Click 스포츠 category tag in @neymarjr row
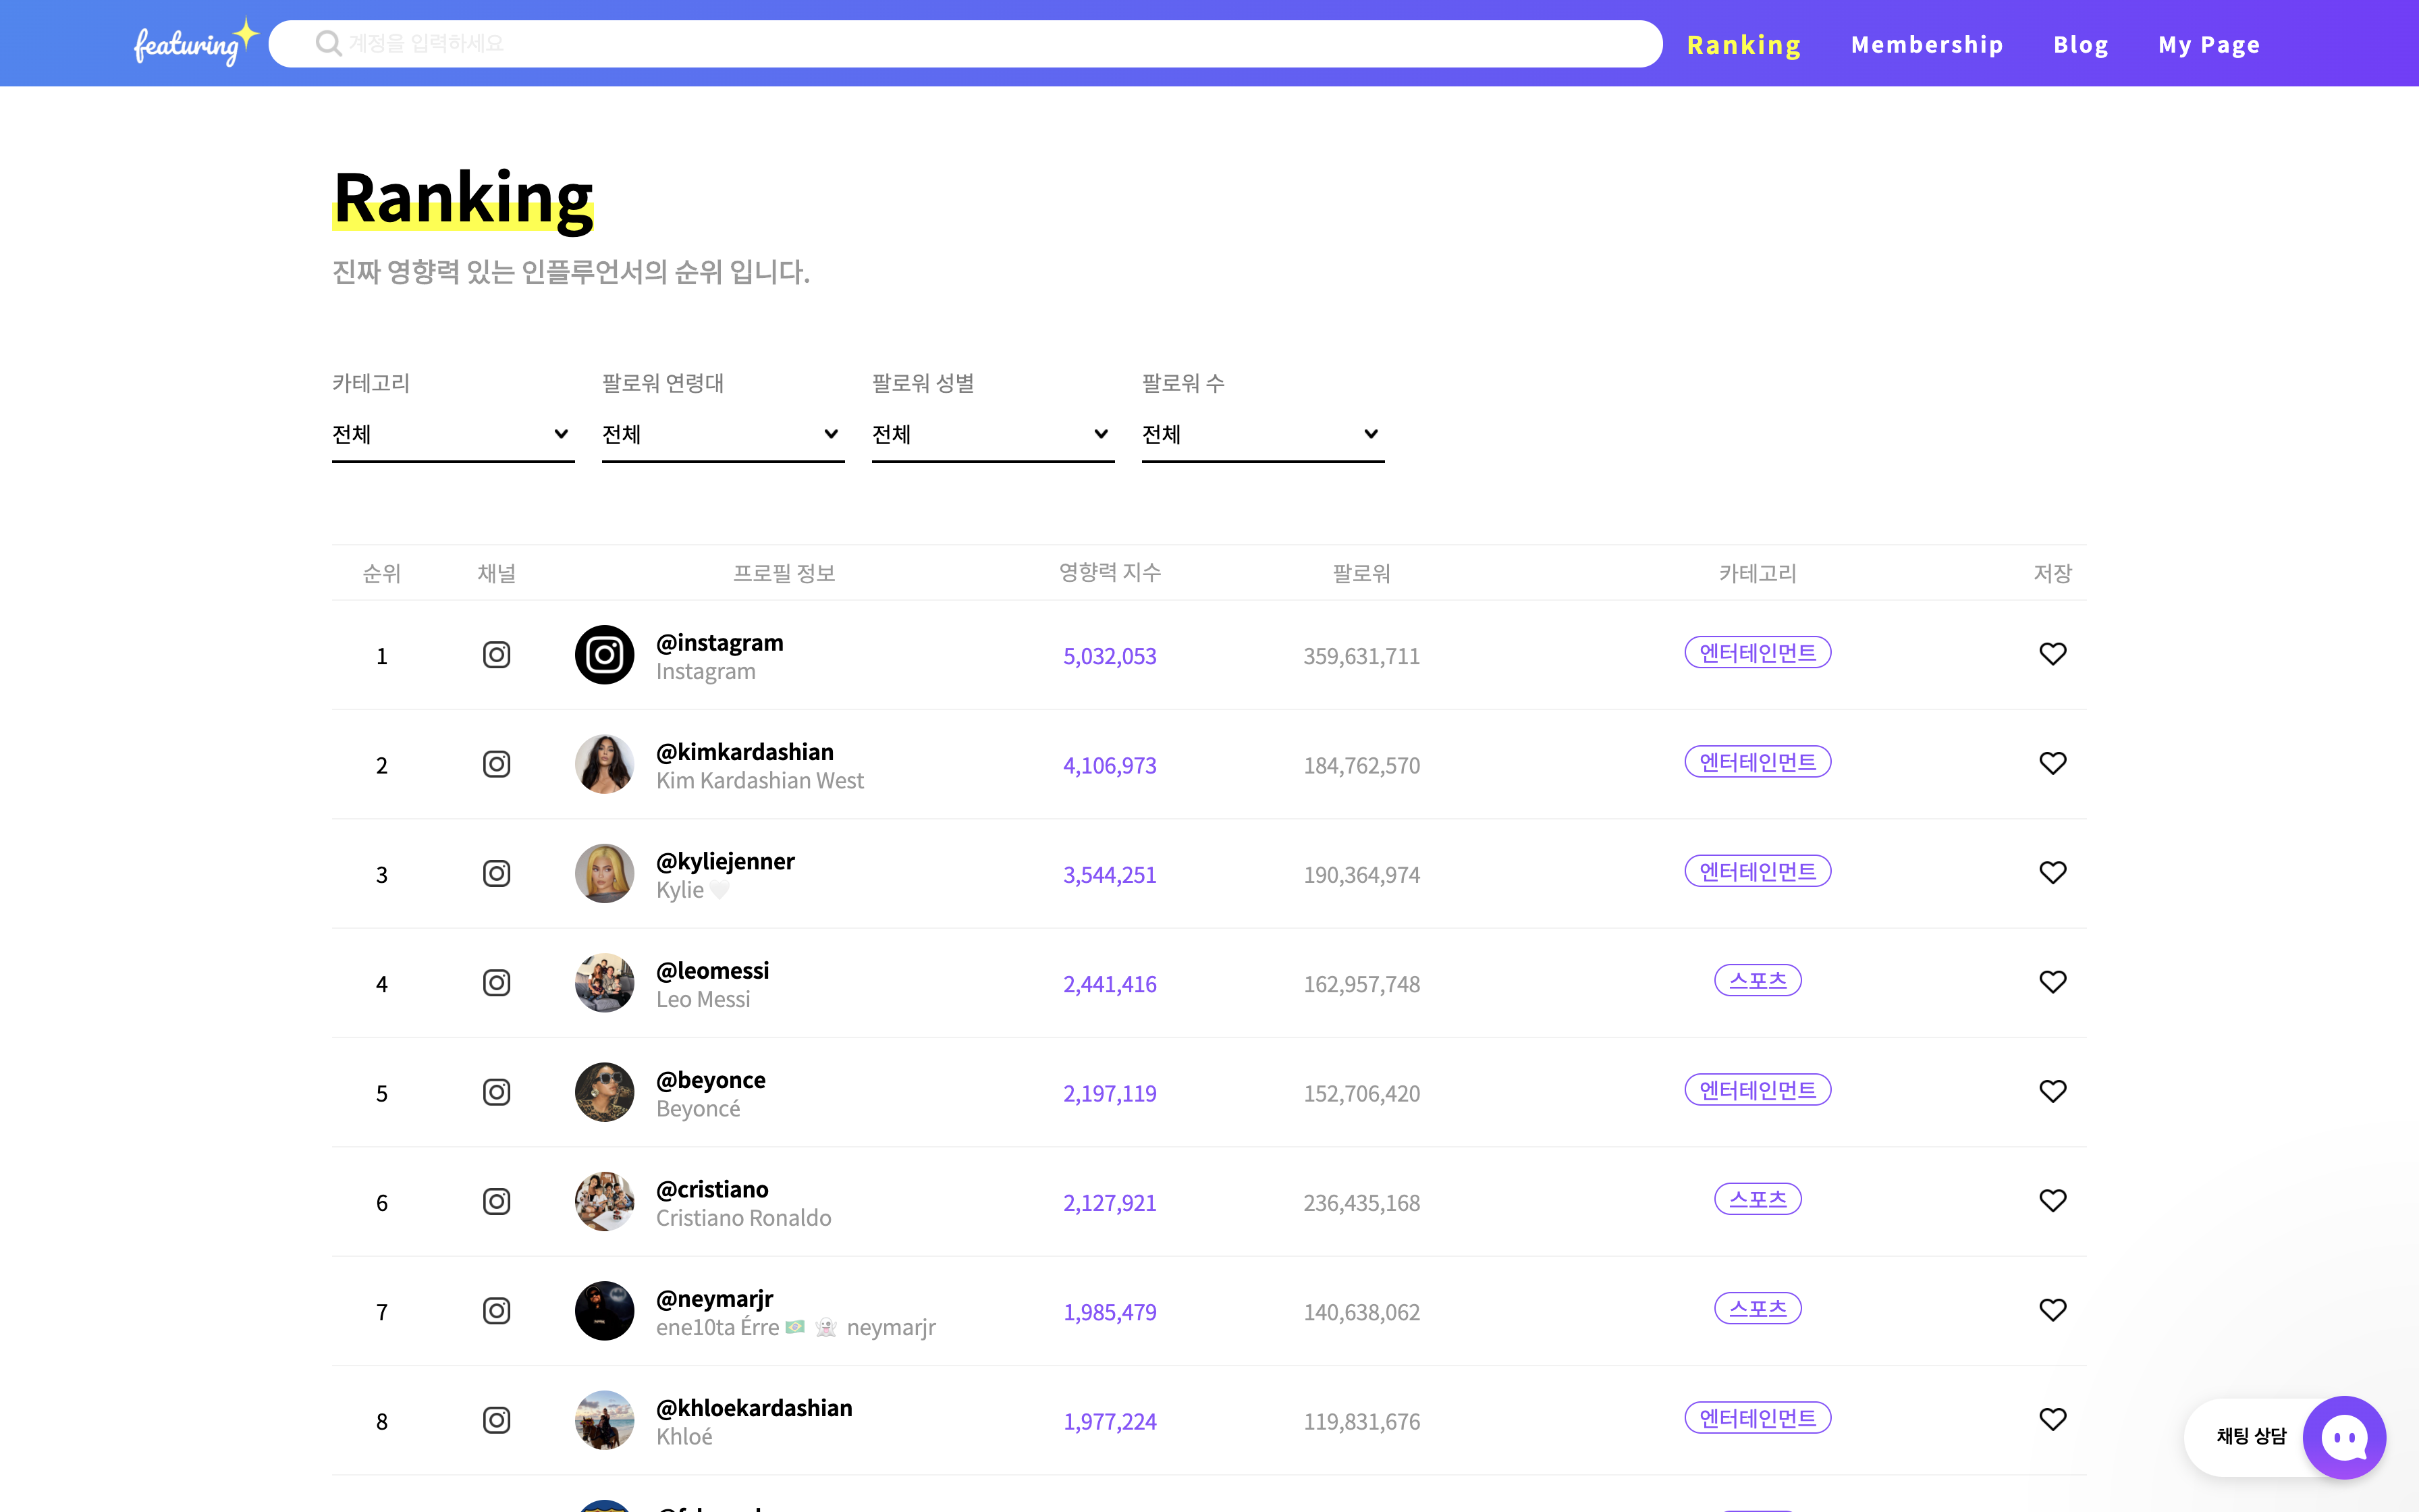The image size is (2419, 1512). click(x=1758, y=1309)
